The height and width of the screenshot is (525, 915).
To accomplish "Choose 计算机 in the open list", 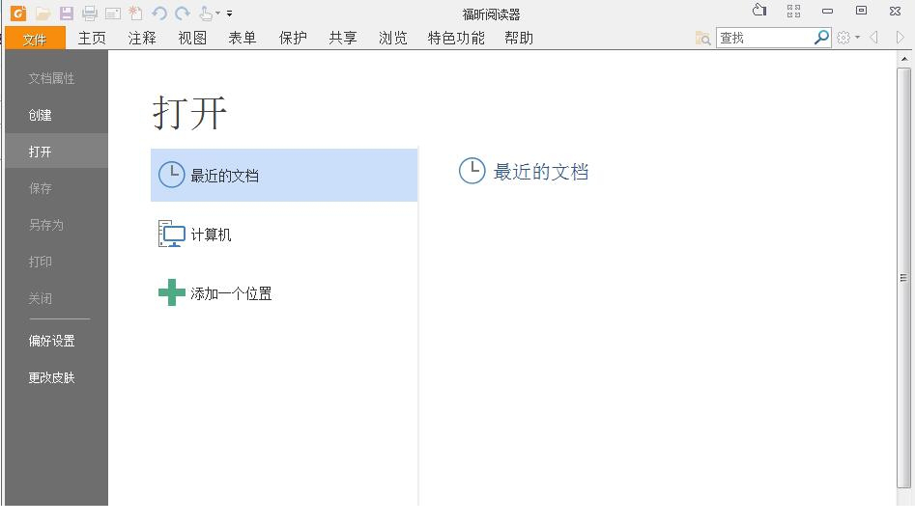I will point(284,235).
